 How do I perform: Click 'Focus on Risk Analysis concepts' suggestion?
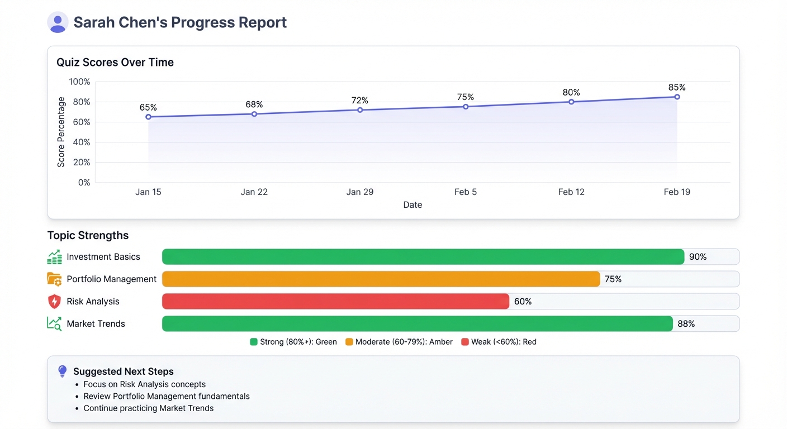(145, 384)
